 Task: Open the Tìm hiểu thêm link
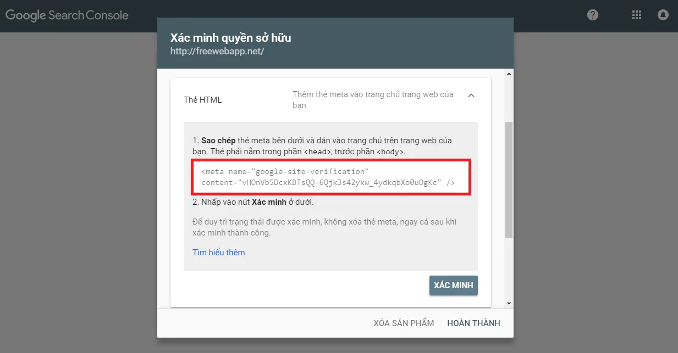[219, 253]
